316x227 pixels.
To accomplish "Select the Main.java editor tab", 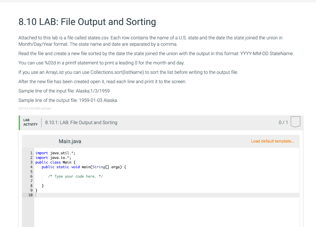I will (70, 141).
